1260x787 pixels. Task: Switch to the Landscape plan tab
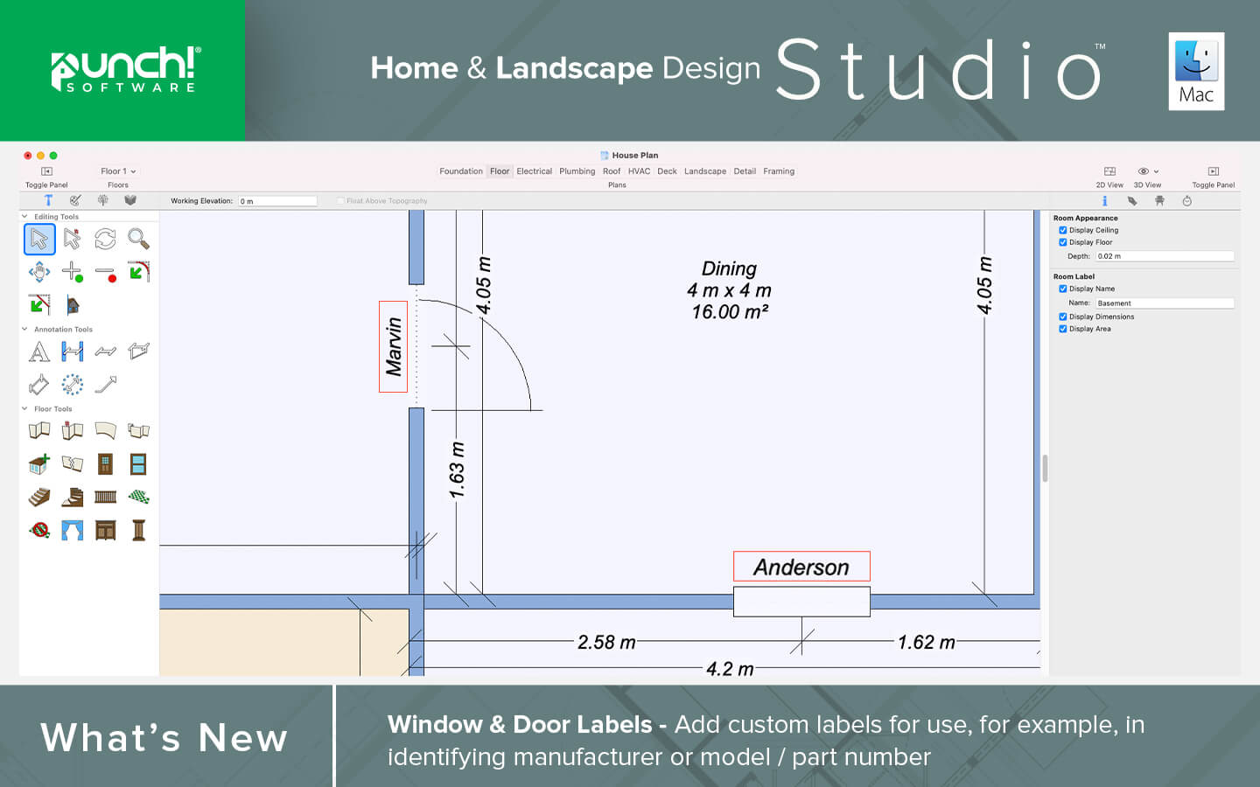705,171
